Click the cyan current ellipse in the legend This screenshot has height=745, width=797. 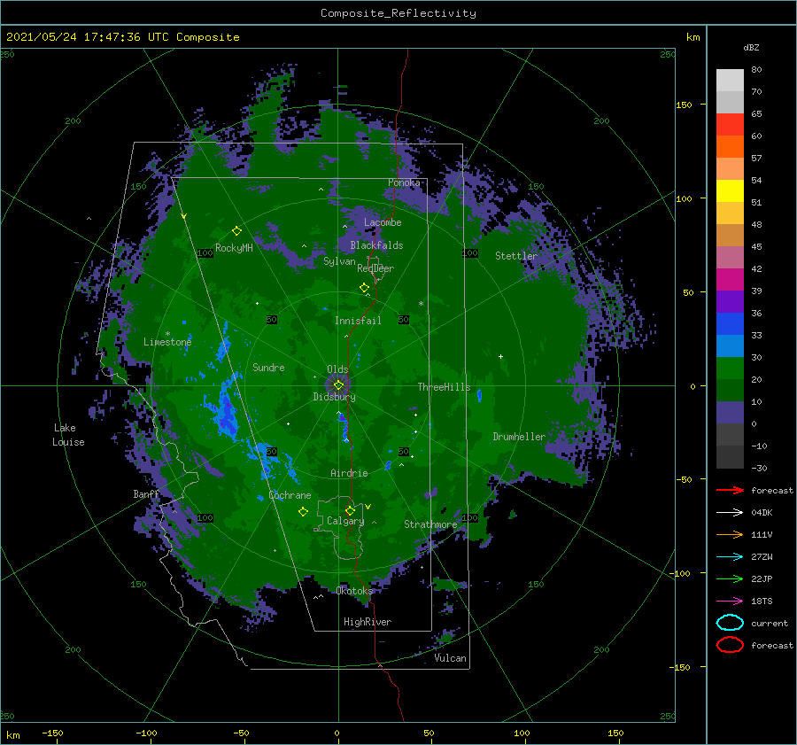730,623
